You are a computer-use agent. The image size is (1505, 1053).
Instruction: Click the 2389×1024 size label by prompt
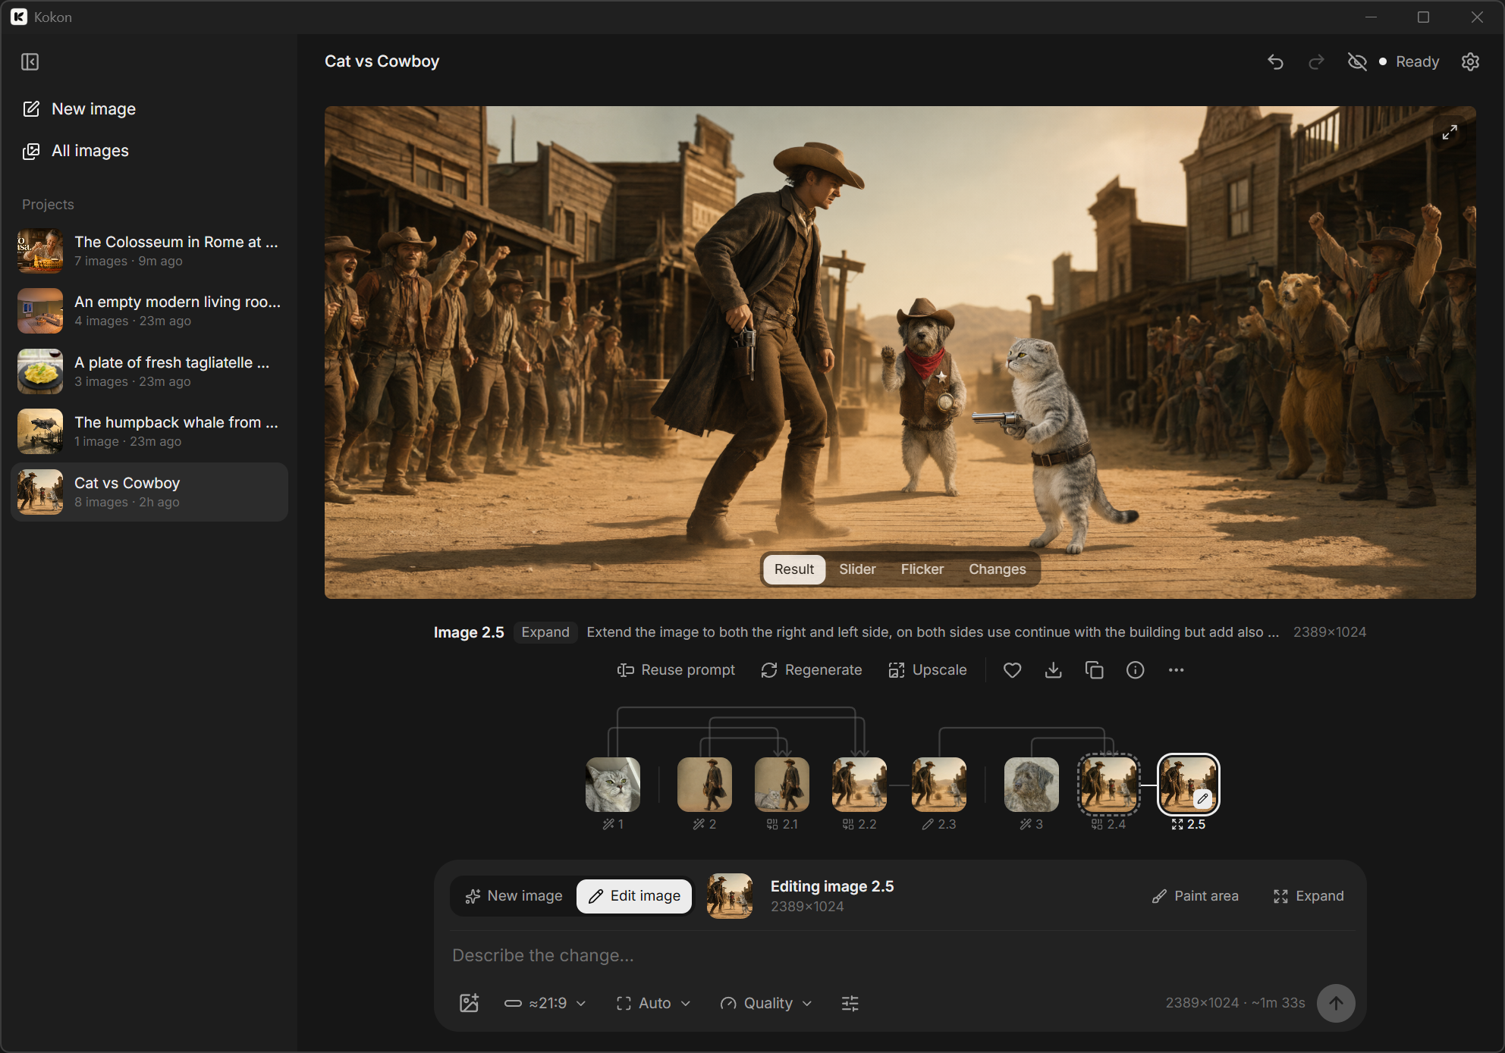pyautogui.click(x=1329, y=632)
